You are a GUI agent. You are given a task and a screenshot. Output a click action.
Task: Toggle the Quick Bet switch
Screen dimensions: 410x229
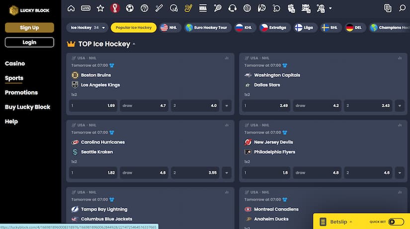(x=396, y=222)
